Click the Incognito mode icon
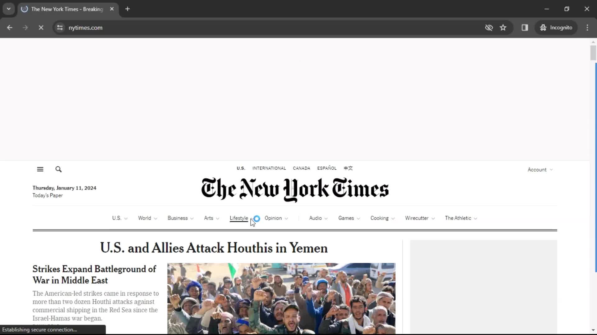The width and height of the screenshot is (597, 335). [x=543, y=27]
